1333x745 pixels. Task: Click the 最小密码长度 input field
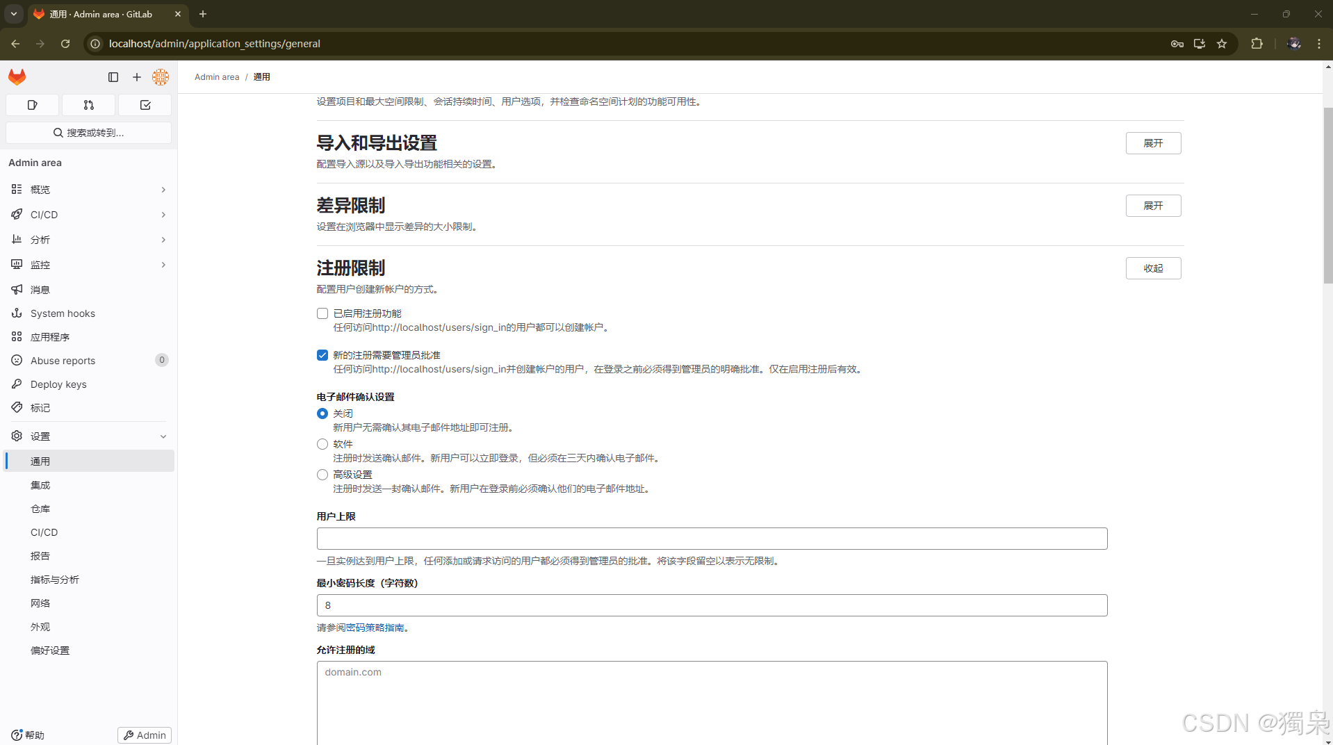click(x=712, y=605)
